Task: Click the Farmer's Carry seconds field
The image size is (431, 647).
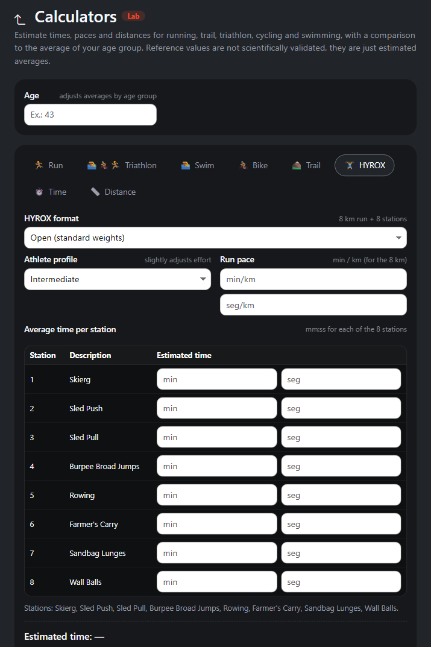Action: tap(341, 523)
